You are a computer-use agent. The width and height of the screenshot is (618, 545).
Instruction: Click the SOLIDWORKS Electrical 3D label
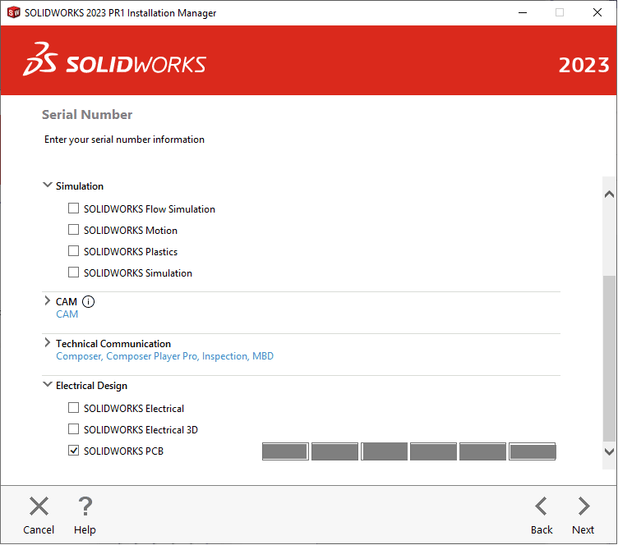coord(141,430)
